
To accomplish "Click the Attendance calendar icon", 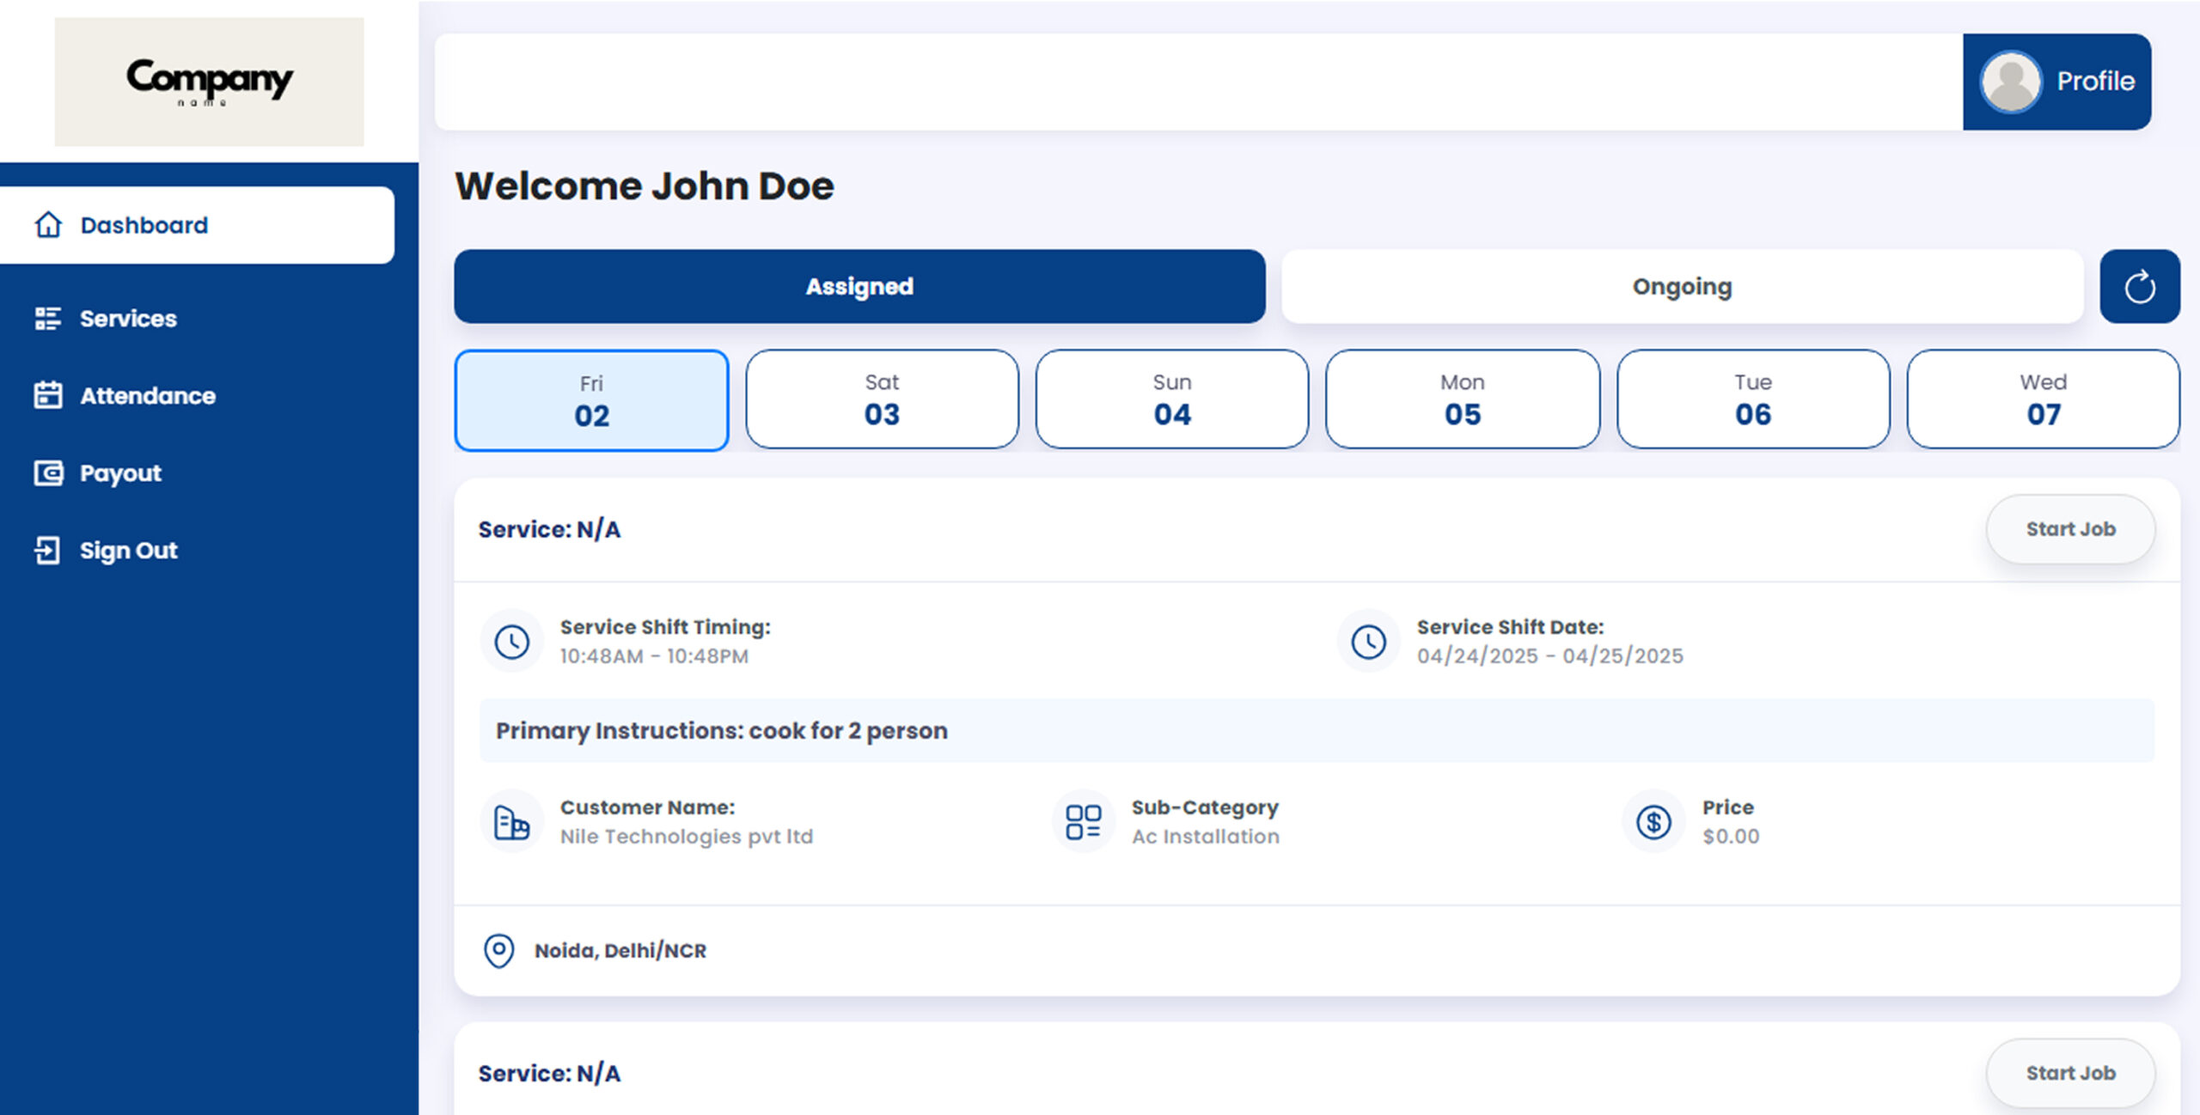I will [48, 396].
